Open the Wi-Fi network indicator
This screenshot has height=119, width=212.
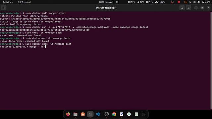point(190,2)
